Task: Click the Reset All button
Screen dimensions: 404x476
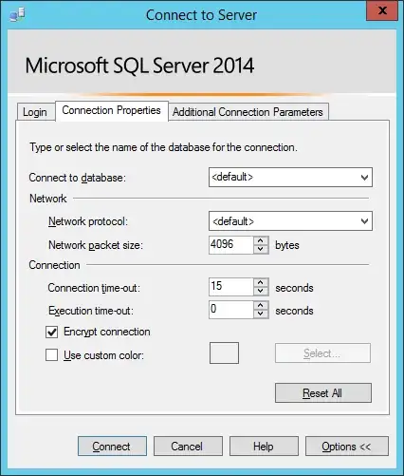Action: (323, 393)
